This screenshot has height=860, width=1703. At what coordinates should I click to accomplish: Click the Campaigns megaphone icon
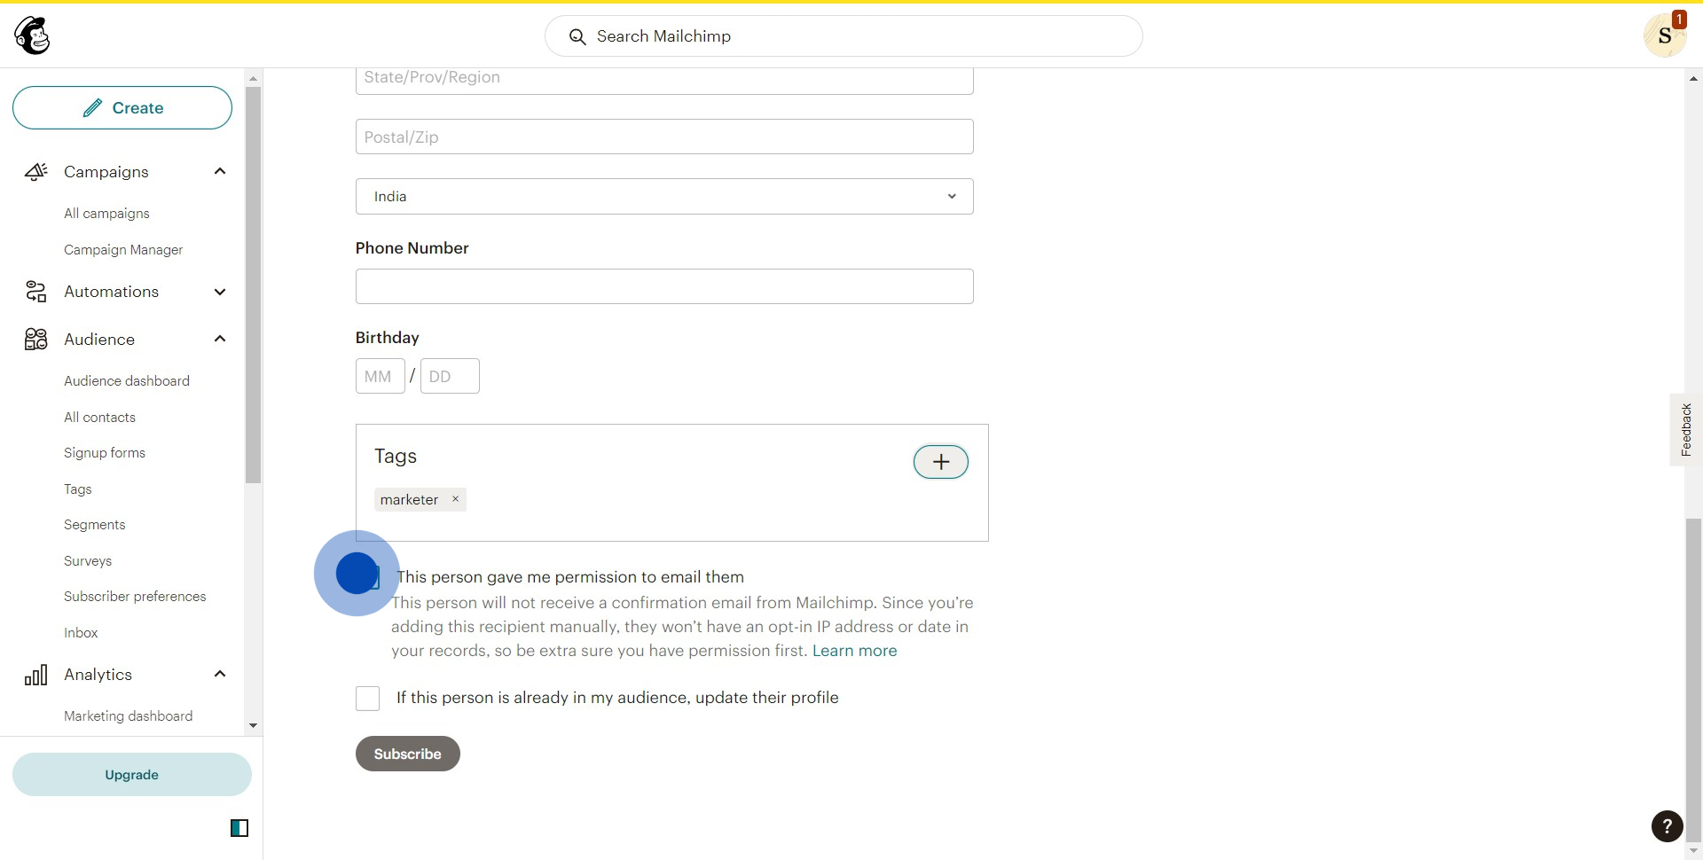click(35, 172)
